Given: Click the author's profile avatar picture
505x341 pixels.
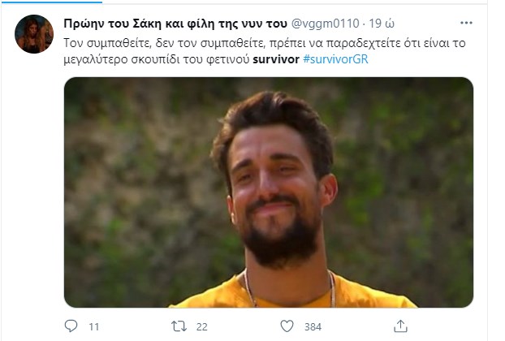Looking at the screenshot, I should click(34, 34).
